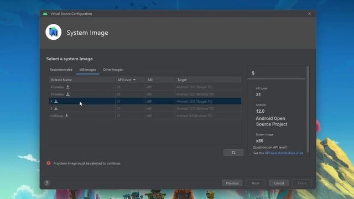This screenshot has height=199, width=354.
Task: Click the details panel vertical scrollbar
Action: click(x=308, y=109)
